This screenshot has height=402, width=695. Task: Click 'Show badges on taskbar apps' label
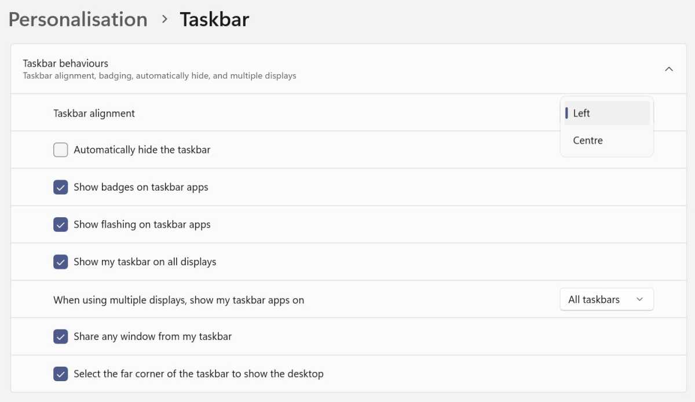click(141, 187)
